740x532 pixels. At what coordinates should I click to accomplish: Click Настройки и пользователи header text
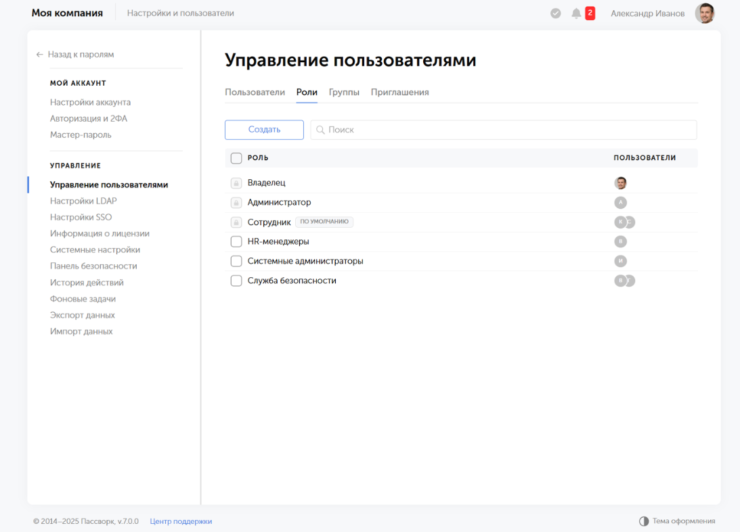click(180, 14)
